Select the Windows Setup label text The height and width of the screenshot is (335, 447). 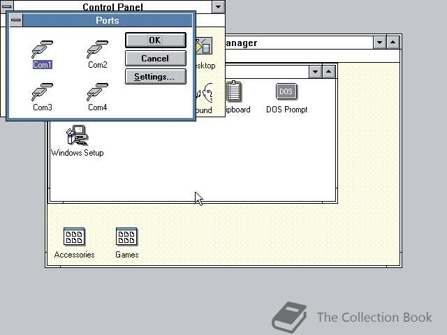78,153
